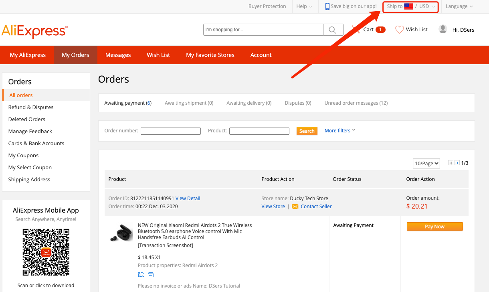Click the AliExpress logo
Viewport: 489px width, 292px height.
tap(34, 31)
